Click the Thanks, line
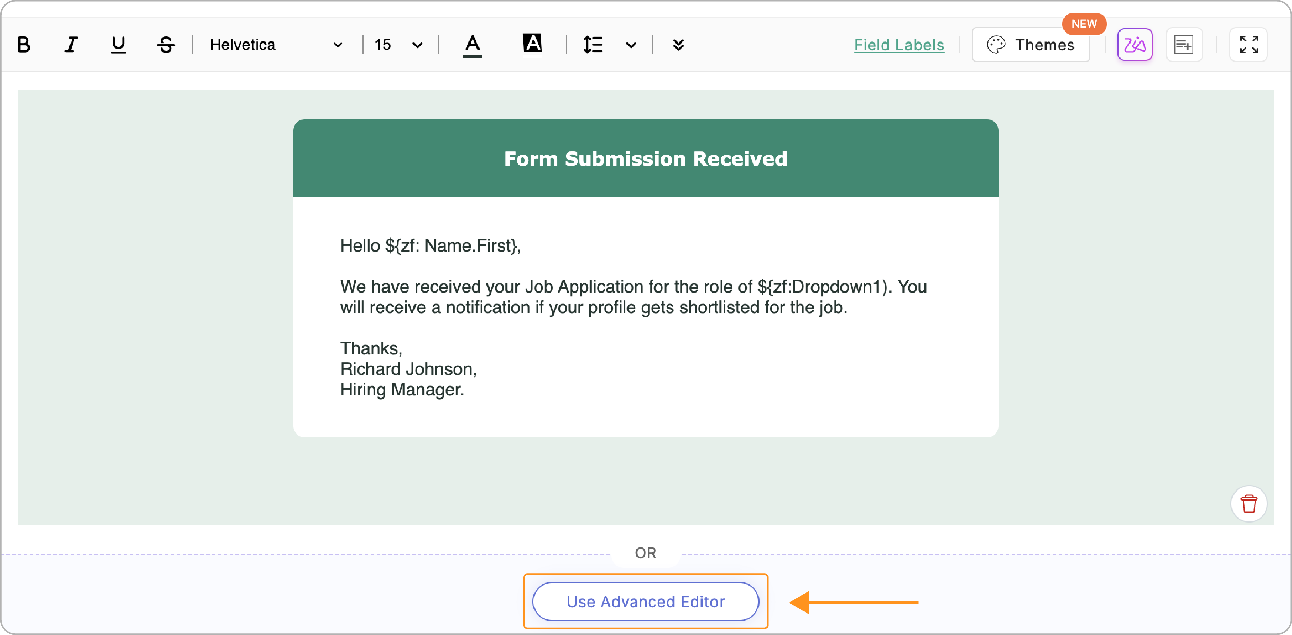This screenshot has width=1292, height=635. point(371,348)
